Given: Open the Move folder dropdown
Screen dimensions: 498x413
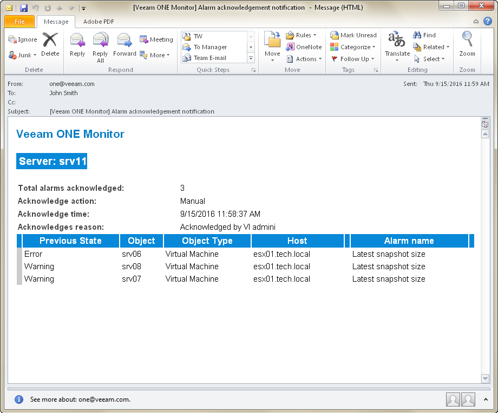Looking at the screenshot, I should pos(272,46).
